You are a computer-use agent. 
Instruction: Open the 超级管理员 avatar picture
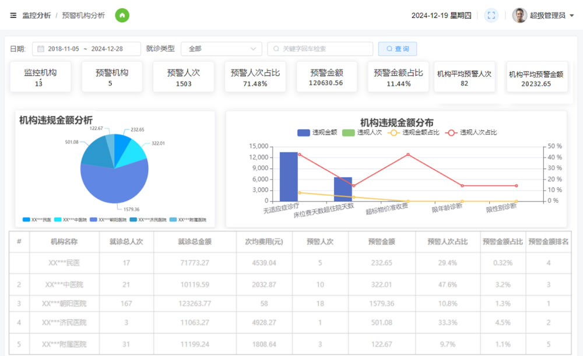coord(519,15)
